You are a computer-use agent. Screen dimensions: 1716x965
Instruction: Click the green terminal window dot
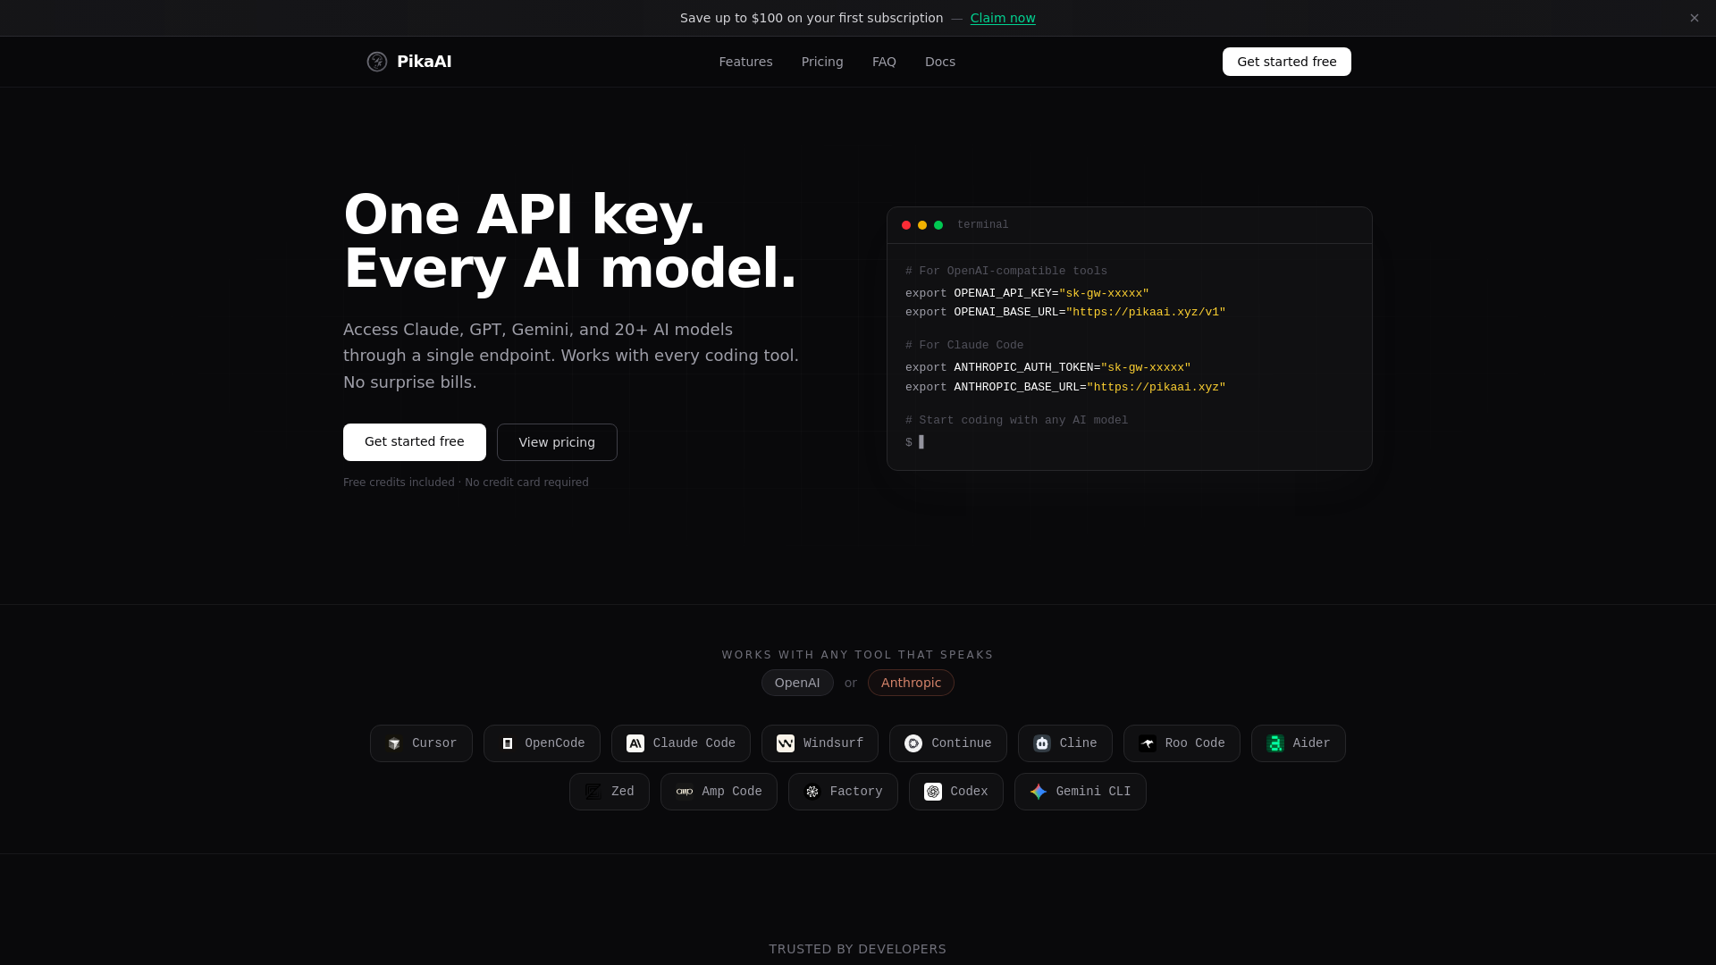pyautogui.click(x=938, y=225)
